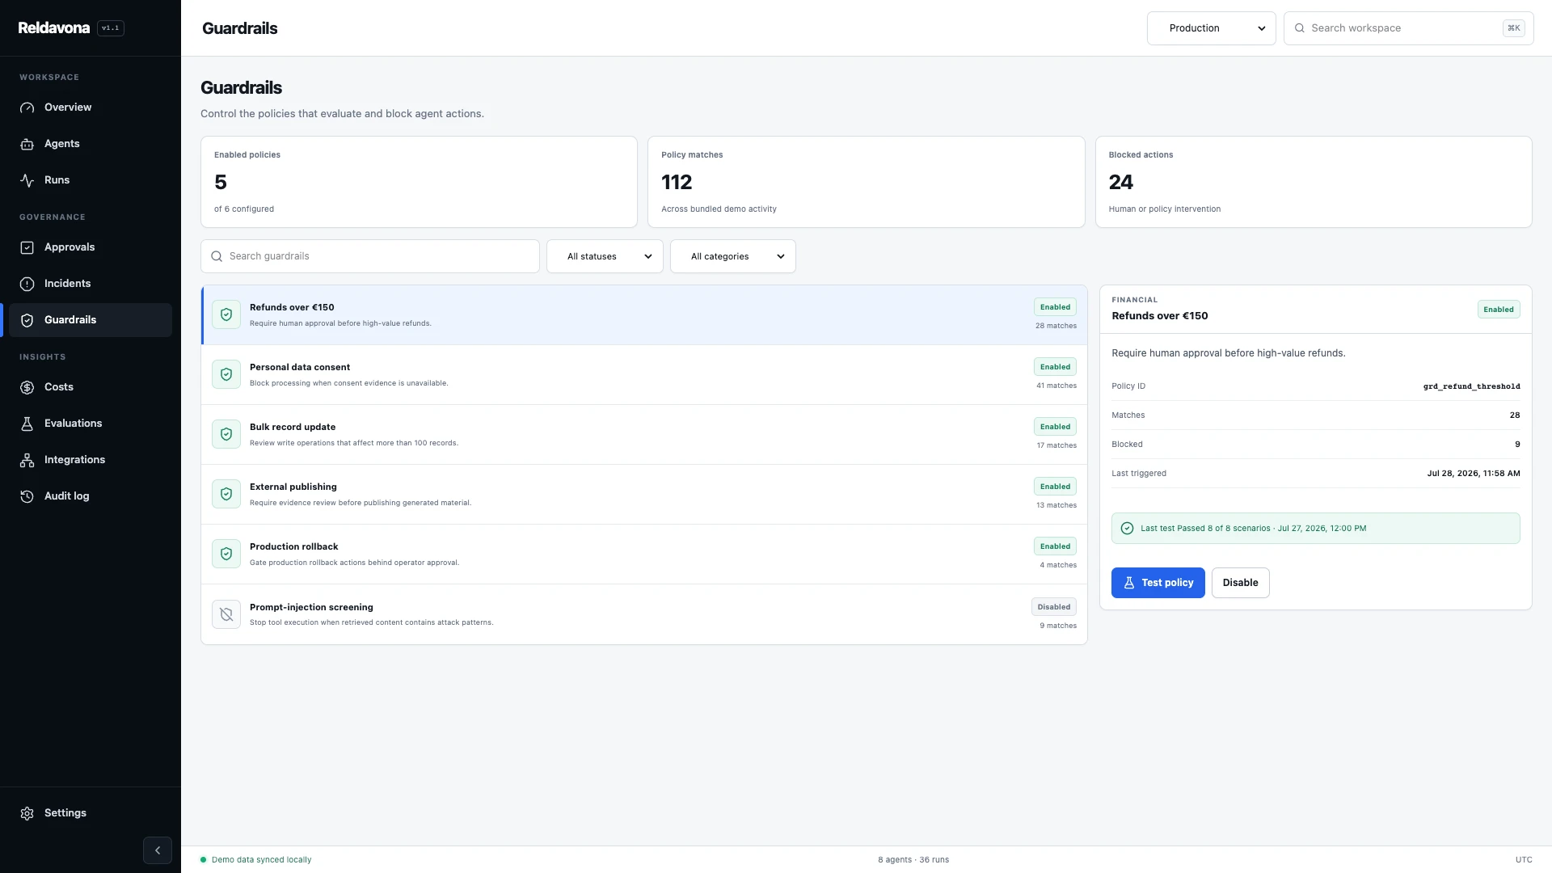Click the green sync status dot
This screenshot has height=873, width=1552.
204,860
